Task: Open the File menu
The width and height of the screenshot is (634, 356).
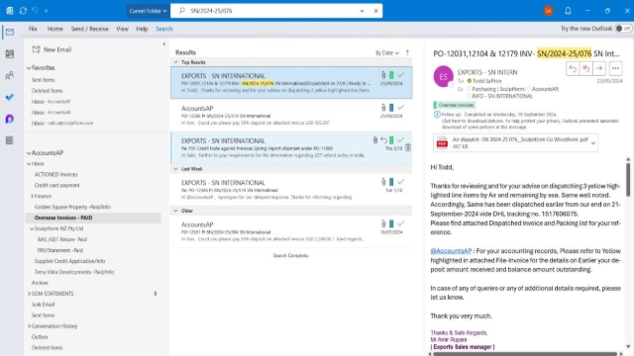Action: (x=33, y=29)
